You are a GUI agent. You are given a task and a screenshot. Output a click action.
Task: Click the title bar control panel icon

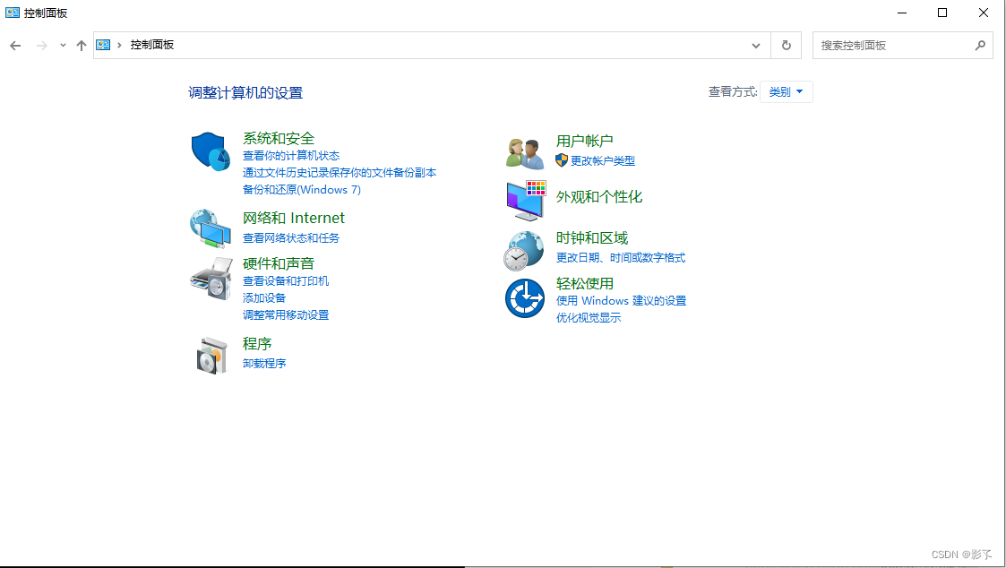click(x=13, y=13)
